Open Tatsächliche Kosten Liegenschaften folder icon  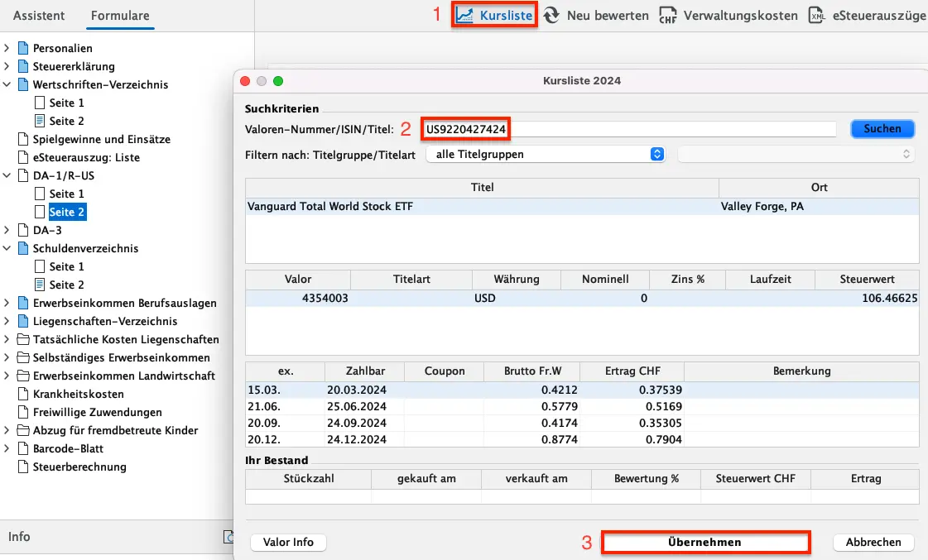[x=23, y=339]
